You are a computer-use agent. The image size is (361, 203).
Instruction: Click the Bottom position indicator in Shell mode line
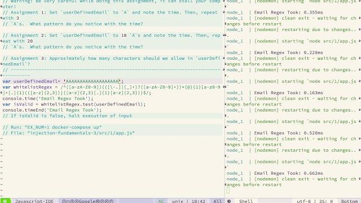[349, 201]
